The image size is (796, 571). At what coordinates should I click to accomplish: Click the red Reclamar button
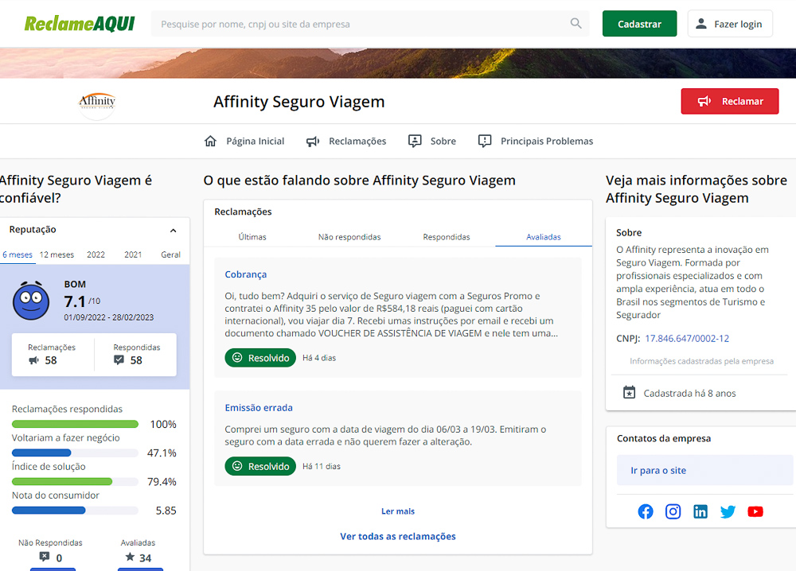[729, 101]
